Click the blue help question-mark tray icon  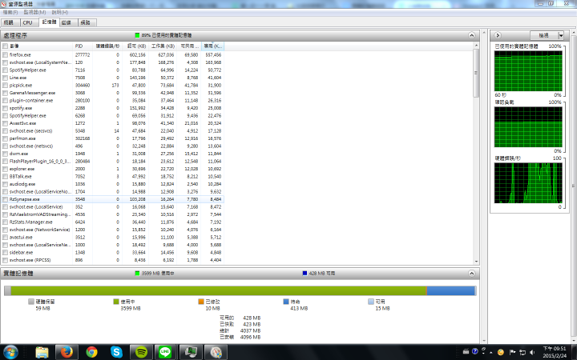pos(474,351)
